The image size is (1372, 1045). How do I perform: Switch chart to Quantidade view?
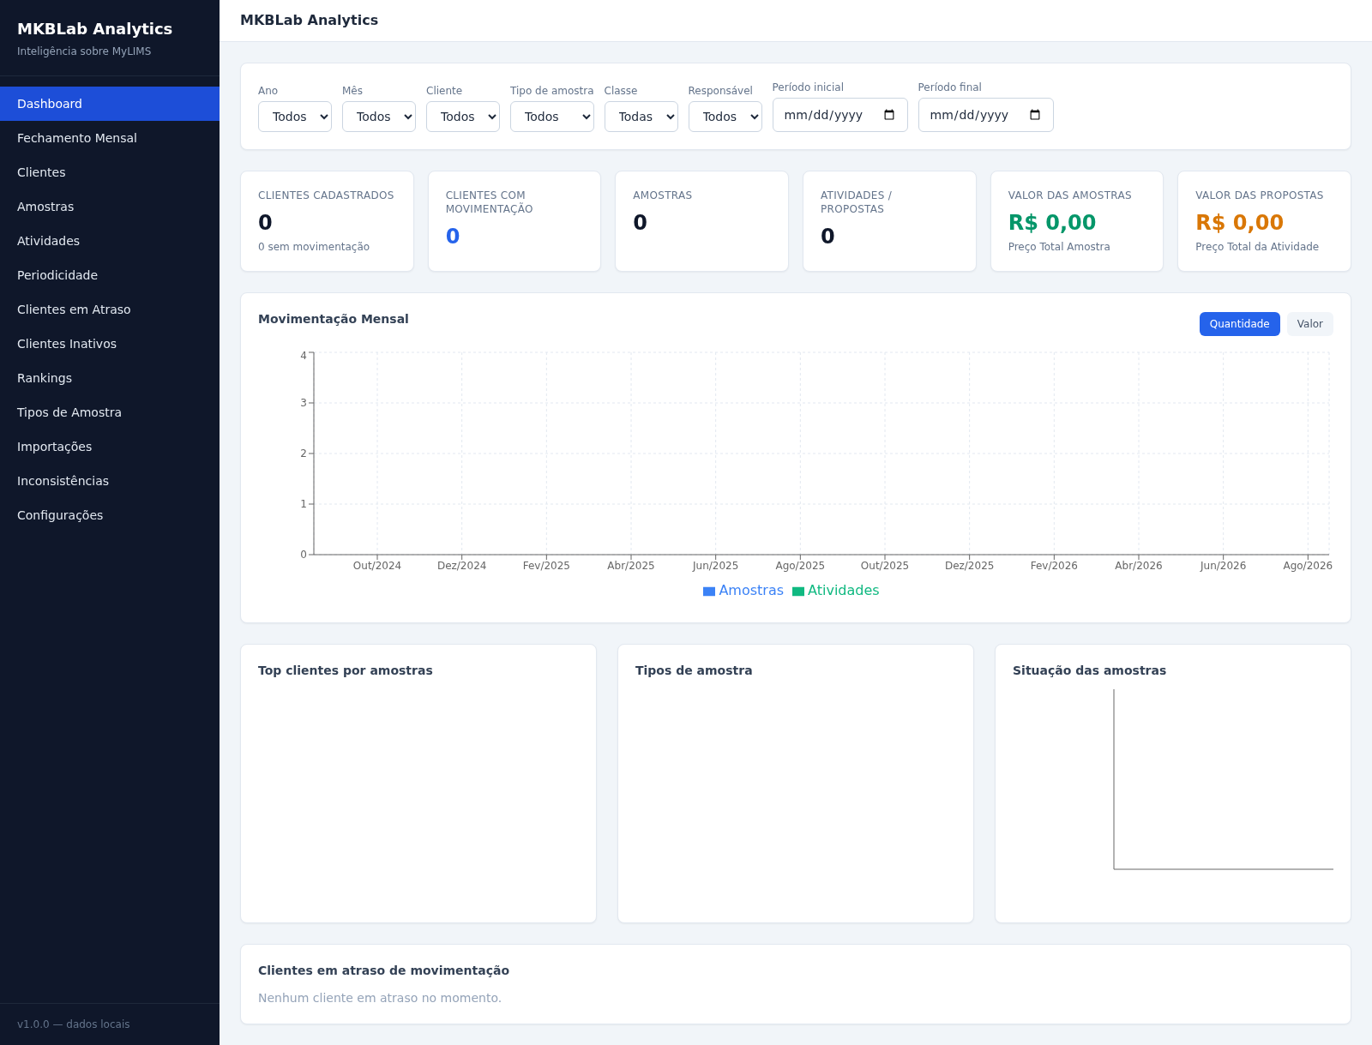[x=1239, y=324]
